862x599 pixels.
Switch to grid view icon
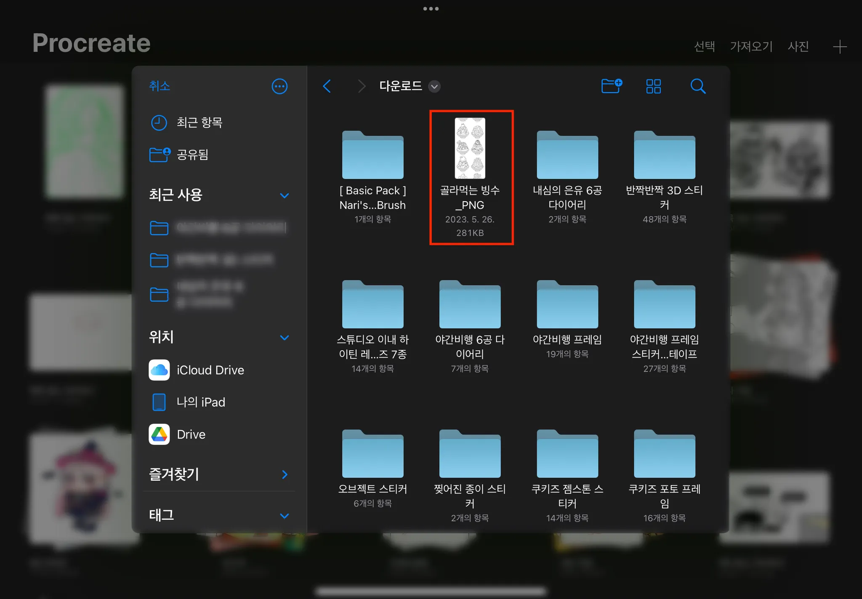[653, 86]
